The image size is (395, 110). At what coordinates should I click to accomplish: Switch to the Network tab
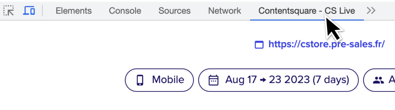224,11
